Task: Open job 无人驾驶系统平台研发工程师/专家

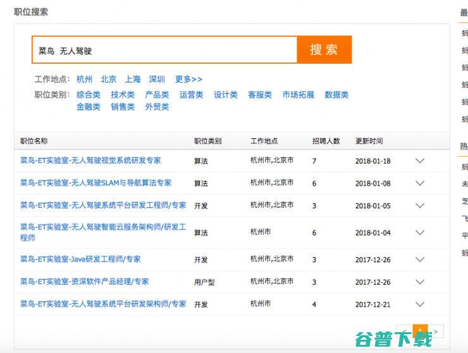Action: click(x=103, y=205)
